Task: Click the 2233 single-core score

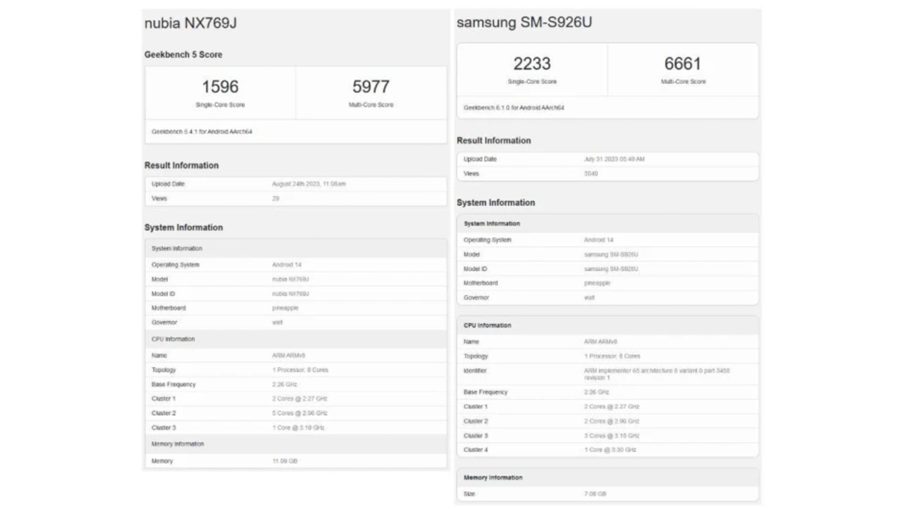Action: click(532, 64)
